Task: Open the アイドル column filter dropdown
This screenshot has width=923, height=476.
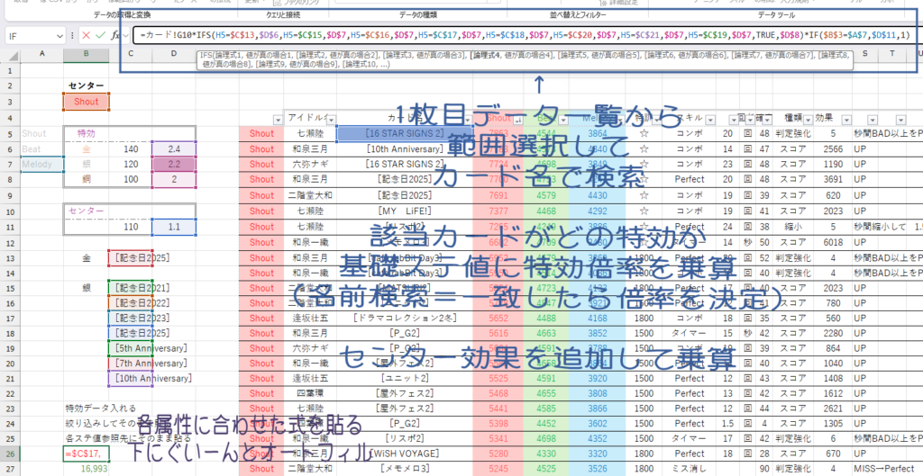Action: [330, 120]
